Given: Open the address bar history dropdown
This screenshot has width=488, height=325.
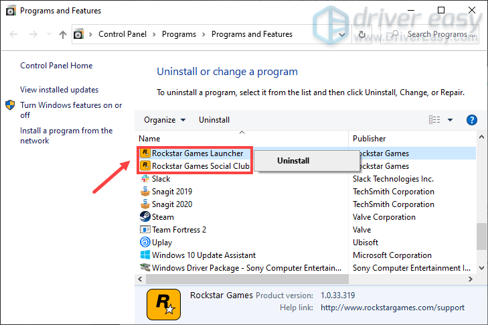Looking at the screenshot, I should (x=341, y=34).
